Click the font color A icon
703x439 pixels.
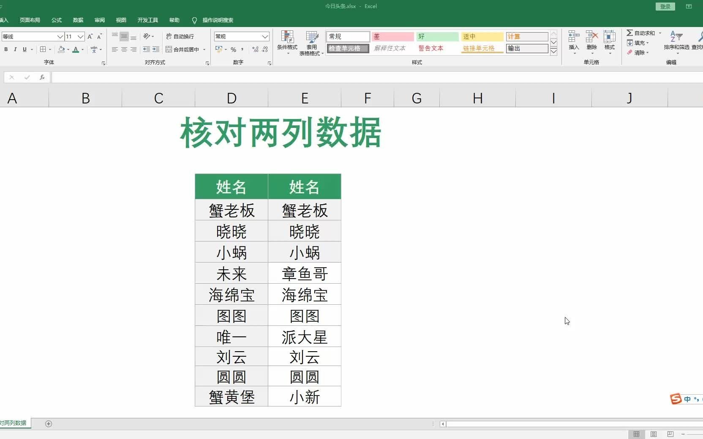(x=76, y=49)
